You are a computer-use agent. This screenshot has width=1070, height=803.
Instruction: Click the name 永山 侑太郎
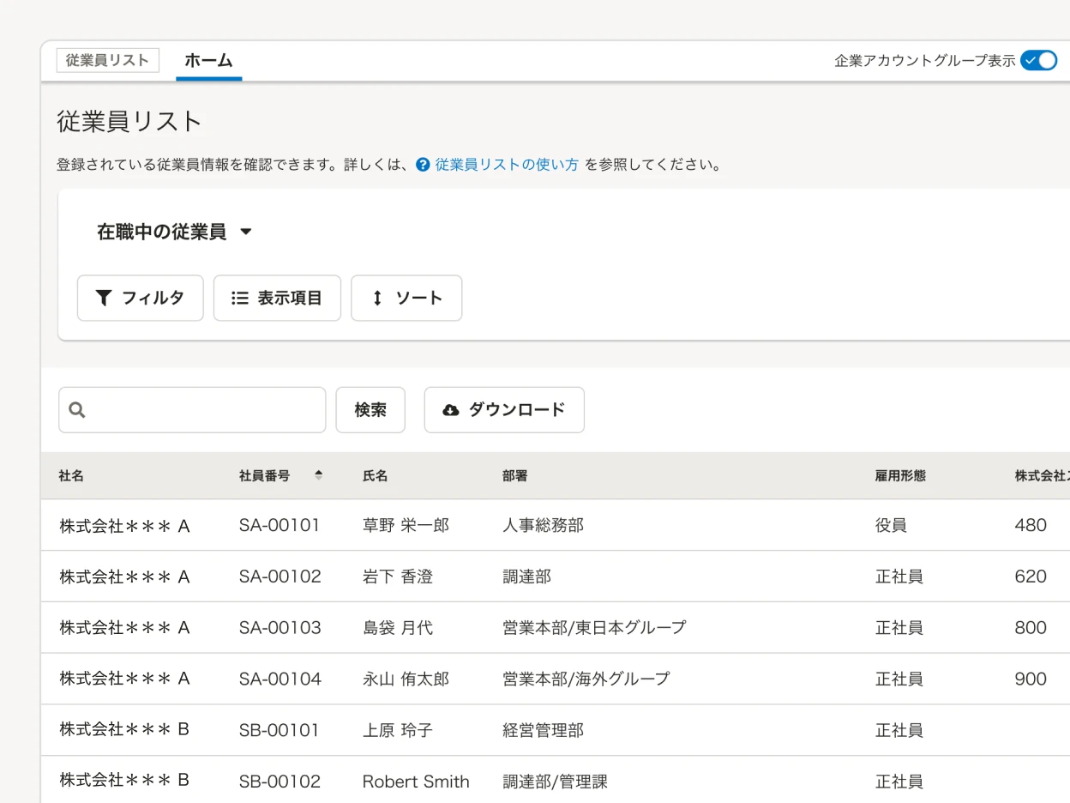click(x=406, y=679)
